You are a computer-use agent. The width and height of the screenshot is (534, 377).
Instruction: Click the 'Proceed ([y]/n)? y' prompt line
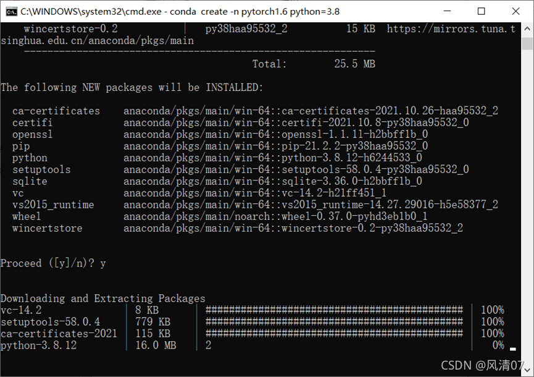pyautogui.click(x=53, y=263)
